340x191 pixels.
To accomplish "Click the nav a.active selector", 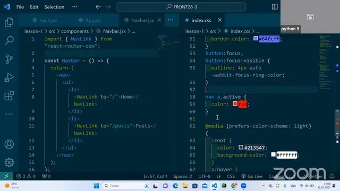I will pyautogui.click(x=223, y=97).
